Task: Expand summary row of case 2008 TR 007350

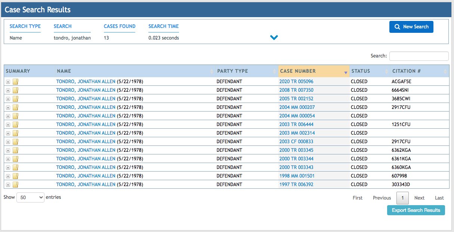Action: coord(8,90)
